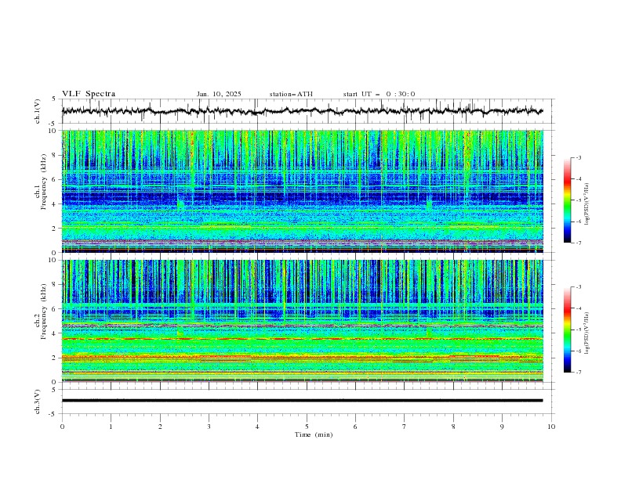Click the "-7" tick on ch.2 color bar
Viewport: 621px width, 479px height.
coord(579,372)
